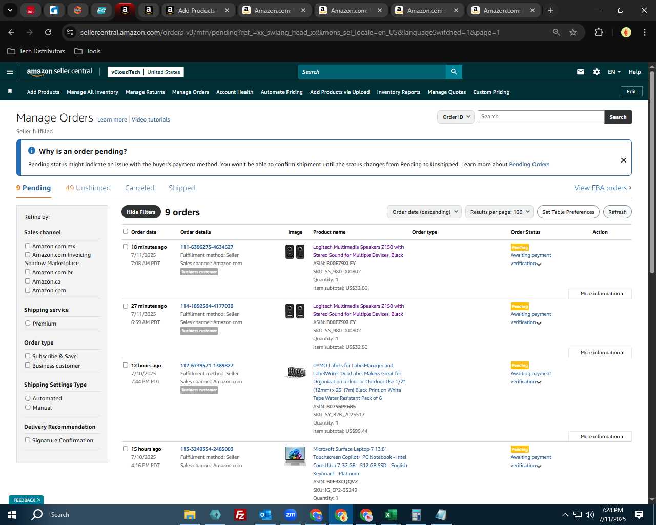Screen dimensions: 656x525
Task: Expand payment verification status for Surface Laptop order
Action: [x=539, y=466]
